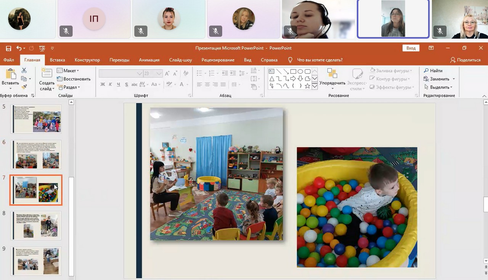Select the Down Arrow block shape
The image size is (488, 280).
click(300, 78)
